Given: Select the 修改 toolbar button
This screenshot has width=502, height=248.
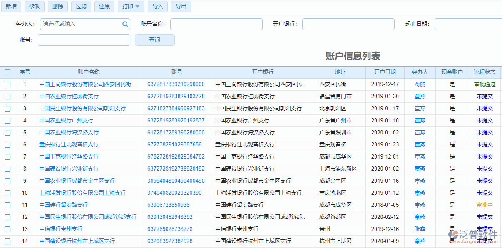Looking at the screenshot, I should point(34,7).
